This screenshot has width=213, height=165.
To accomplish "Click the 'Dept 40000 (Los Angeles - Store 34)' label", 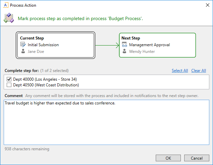I will click(45, 79).
